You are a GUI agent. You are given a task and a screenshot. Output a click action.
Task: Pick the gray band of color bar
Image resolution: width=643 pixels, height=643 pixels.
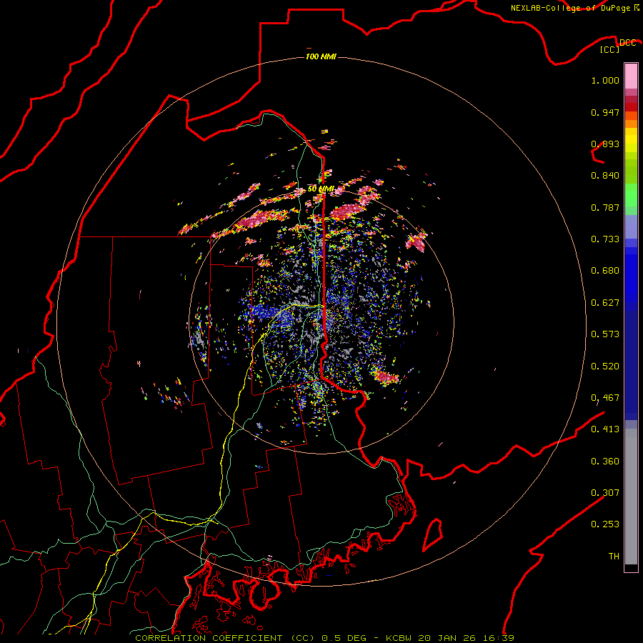(631, 497)
